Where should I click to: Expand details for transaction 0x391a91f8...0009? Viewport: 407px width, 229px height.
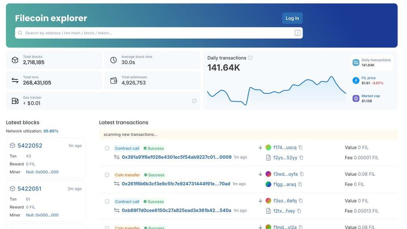(107, 148)
